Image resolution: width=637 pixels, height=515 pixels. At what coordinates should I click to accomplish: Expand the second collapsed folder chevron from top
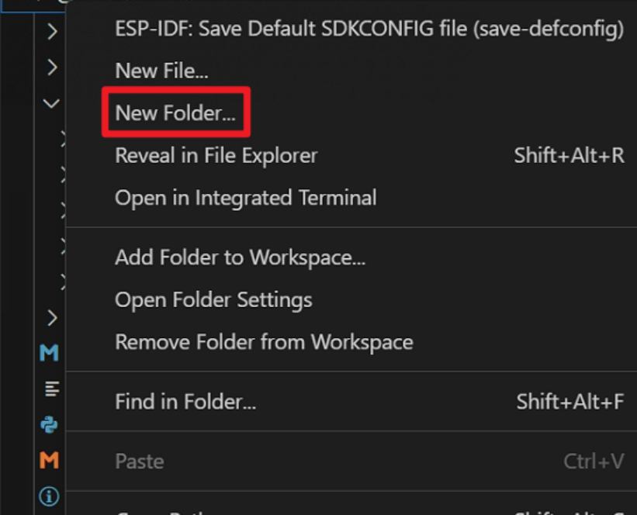click(x=52, y=67)
